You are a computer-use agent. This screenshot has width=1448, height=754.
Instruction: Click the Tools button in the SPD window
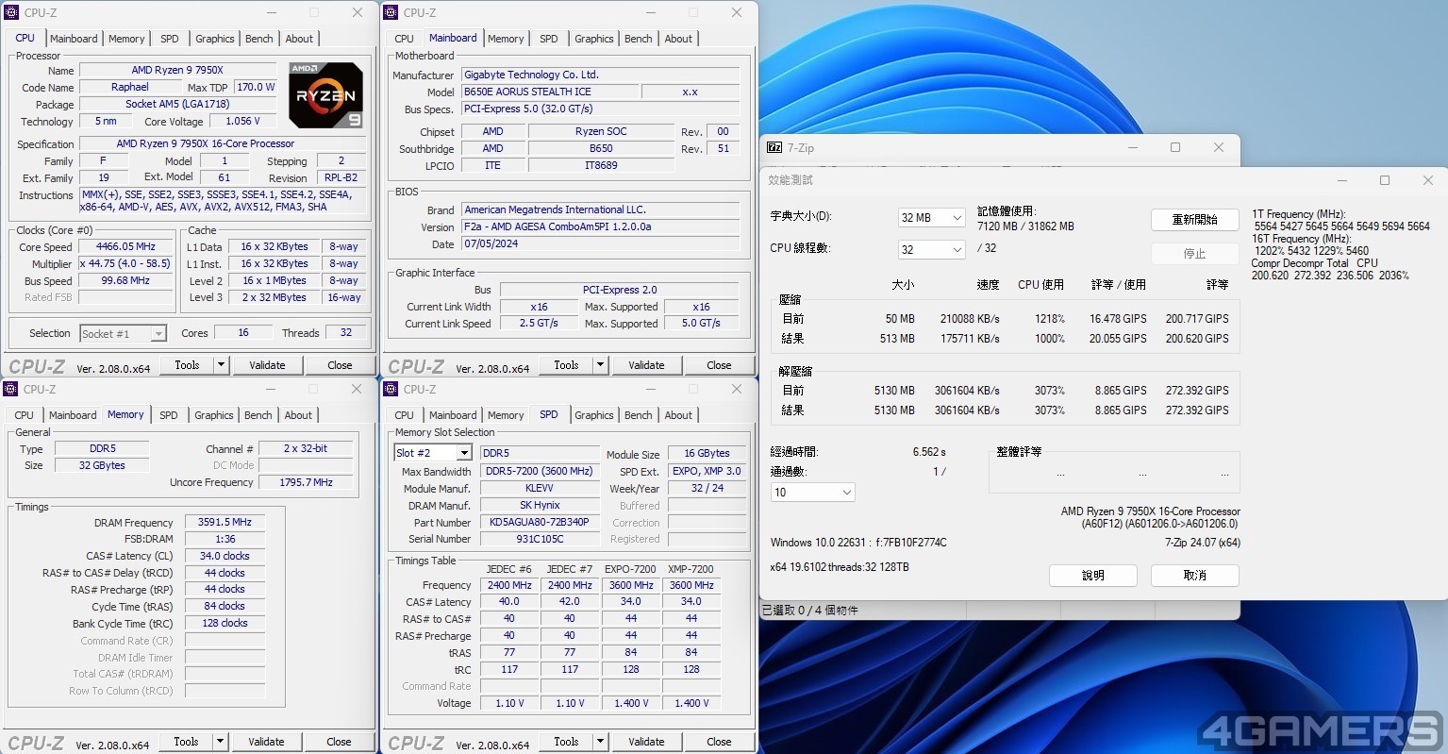click(x=566, y=742)
